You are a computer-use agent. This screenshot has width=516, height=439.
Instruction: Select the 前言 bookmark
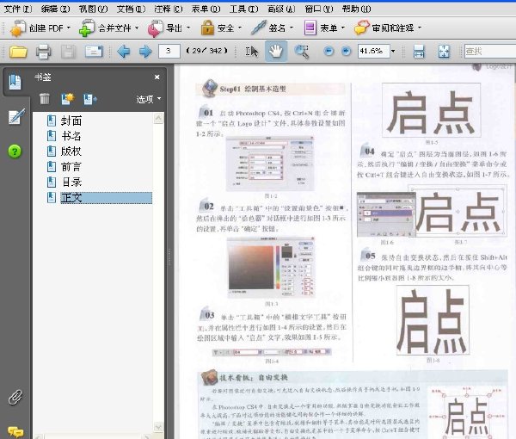(x=71, y=167)
